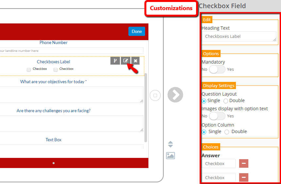Click the Display Settings section header
Screen dimensions: 281x184
[x=219, y=86]
